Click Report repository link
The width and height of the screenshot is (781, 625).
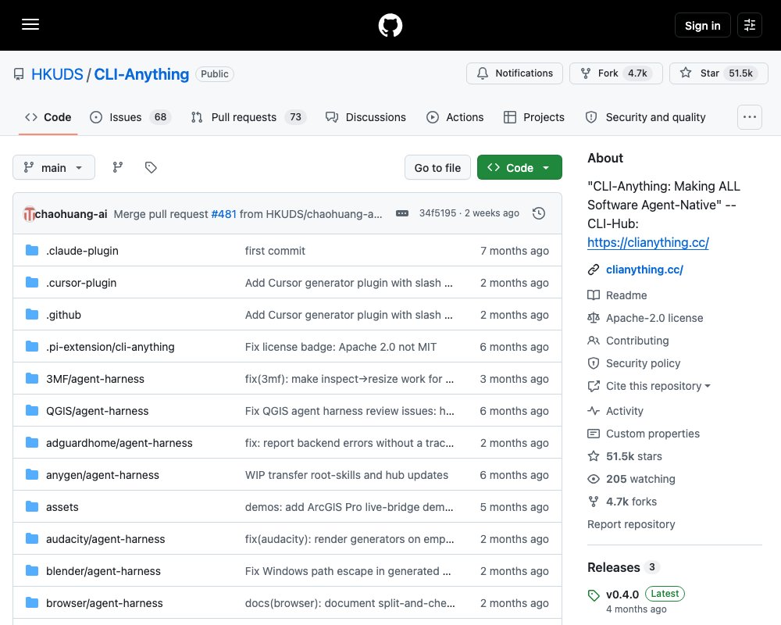pos(631,524)
